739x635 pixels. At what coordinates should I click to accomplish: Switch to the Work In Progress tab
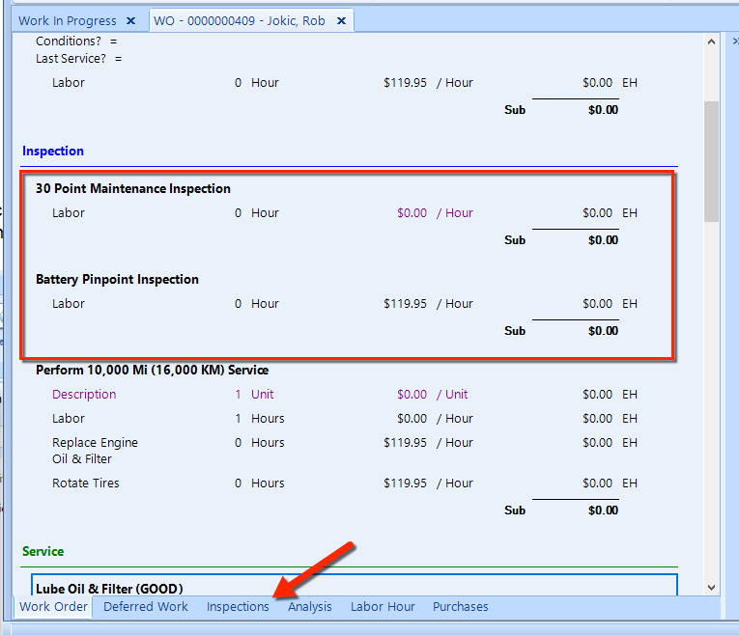67,20
